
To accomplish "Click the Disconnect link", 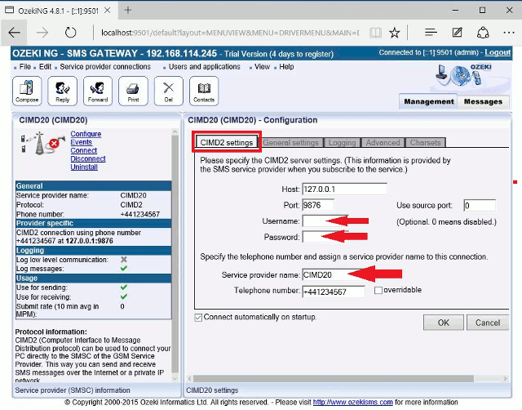I will coord(88,159).
